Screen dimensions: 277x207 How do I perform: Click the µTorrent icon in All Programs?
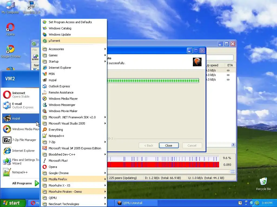(45, 41)
